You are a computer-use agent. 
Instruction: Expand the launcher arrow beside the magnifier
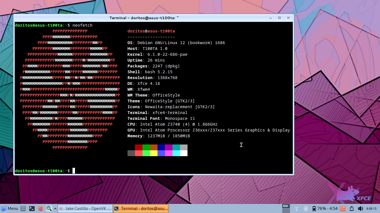55,209
